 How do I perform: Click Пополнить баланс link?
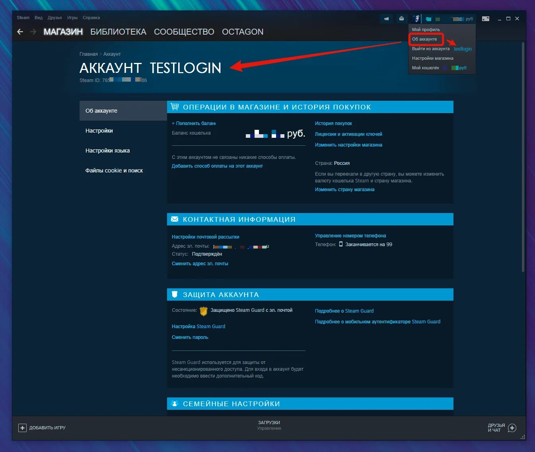pos(194,123)
